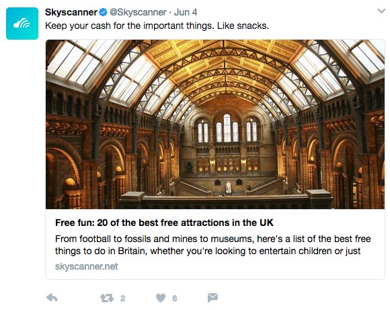
Task: Like the tweet with heart icon
Action: 161,298
